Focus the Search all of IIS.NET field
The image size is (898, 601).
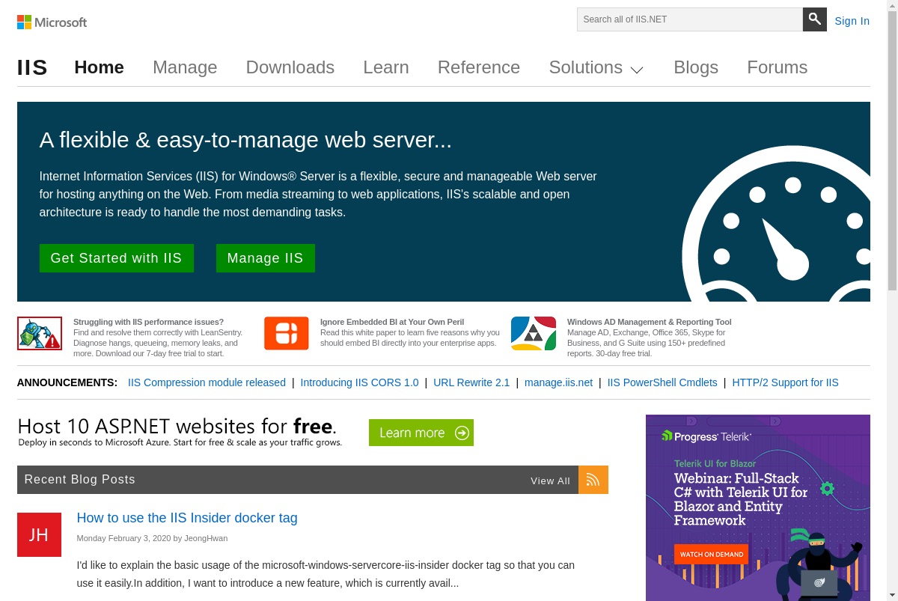(690, 19)
